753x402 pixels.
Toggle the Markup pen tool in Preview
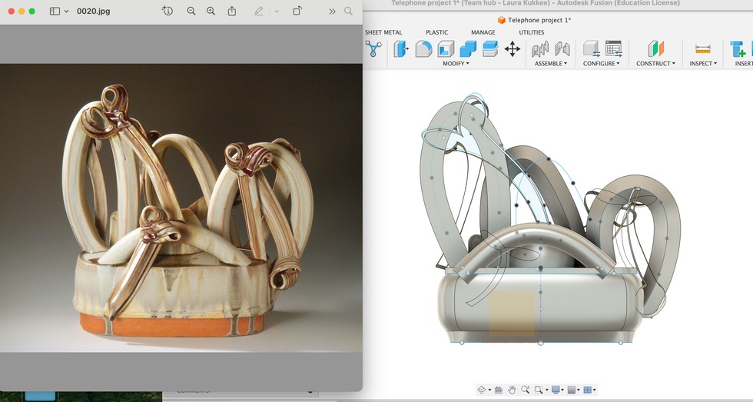259,11
